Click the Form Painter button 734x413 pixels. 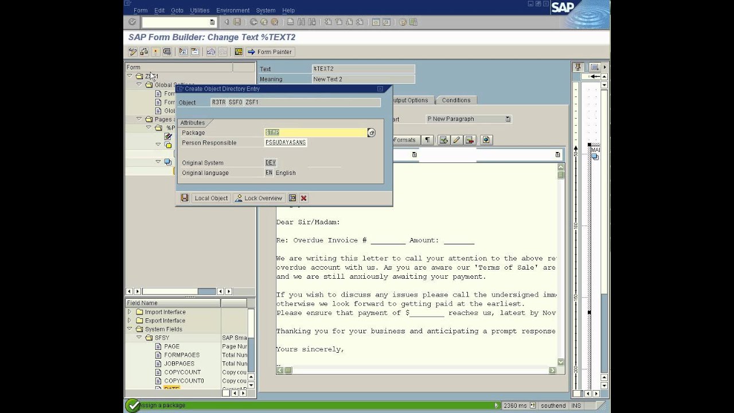270,52
